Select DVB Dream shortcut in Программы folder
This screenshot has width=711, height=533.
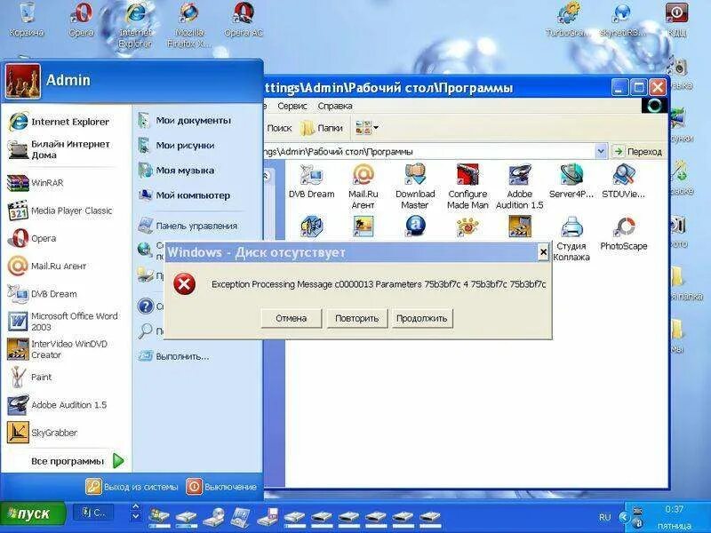coord(312,182)
